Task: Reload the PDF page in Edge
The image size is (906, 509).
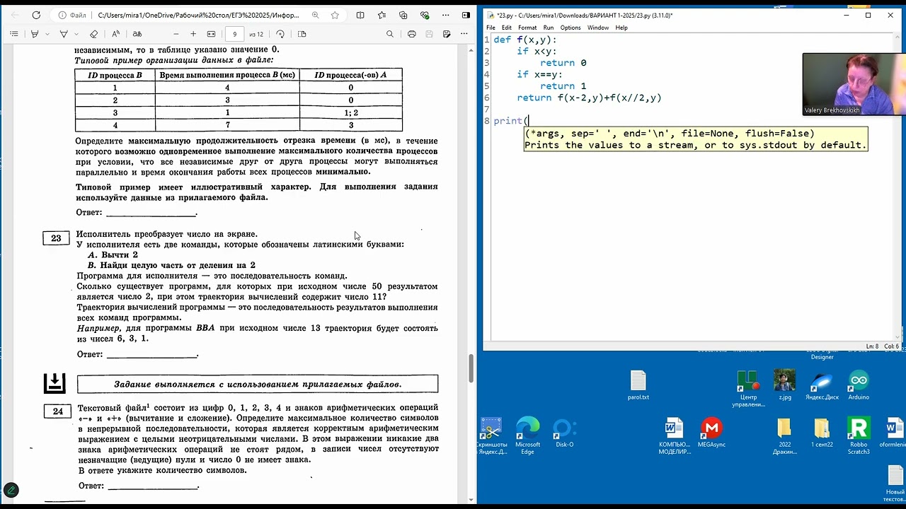Action: coord(36,15)
